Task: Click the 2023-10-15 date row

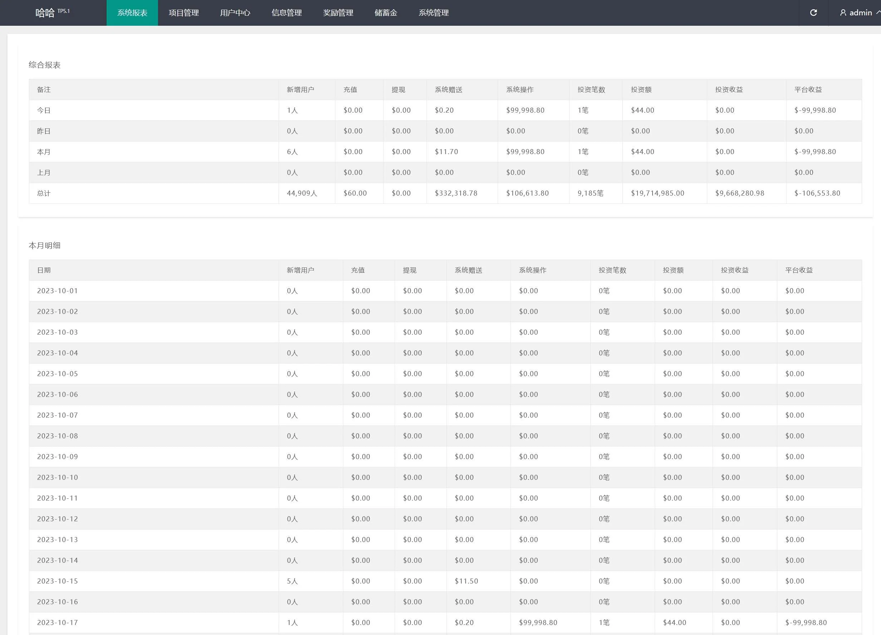Action: (x=58, y=581)
